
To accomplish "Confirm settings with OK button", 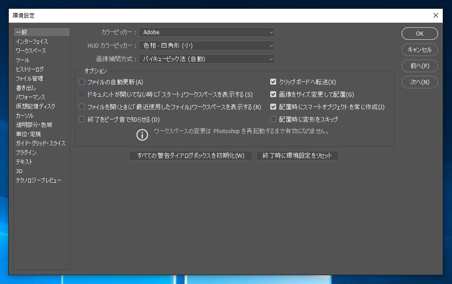I will coord(420,33).
